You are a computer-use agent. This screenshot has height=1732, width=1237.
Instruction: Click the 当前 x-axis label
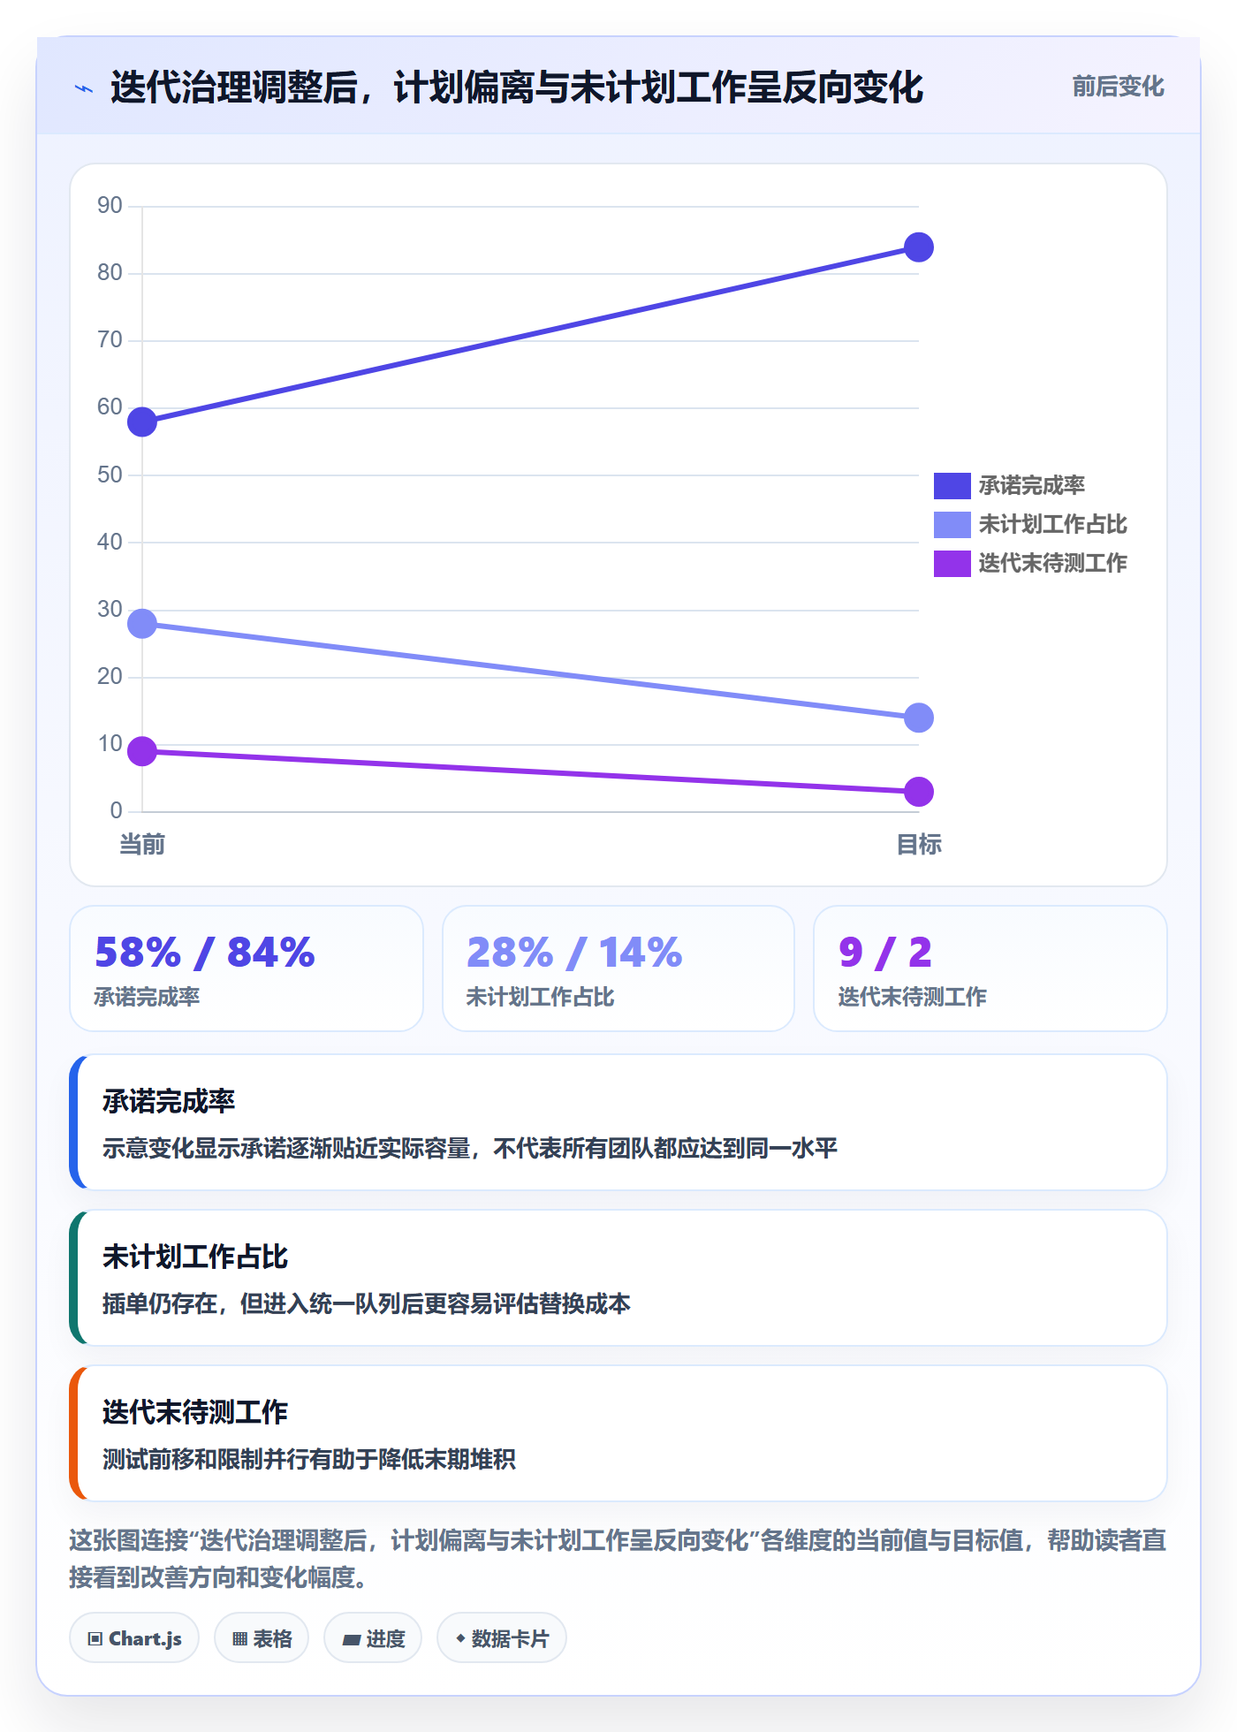[142, 844]
